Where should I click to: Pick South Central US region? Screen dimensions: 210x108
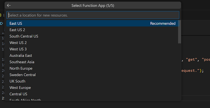click(24, 36)
